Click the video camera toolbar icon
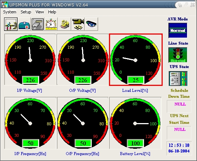Viewport: 197px width, 161px height. click(x=78, y=24)
